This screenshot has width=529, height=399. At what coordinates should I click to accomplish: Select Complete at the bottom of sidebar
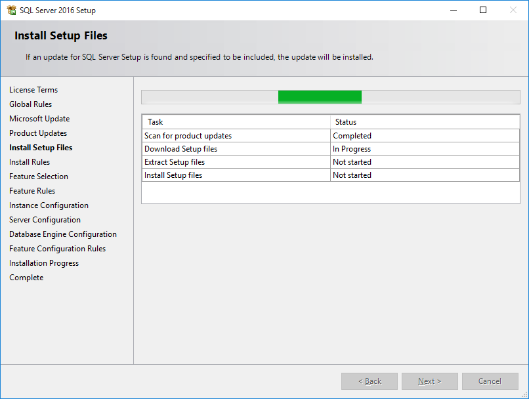pyautogui.click(x=26, y=277)
